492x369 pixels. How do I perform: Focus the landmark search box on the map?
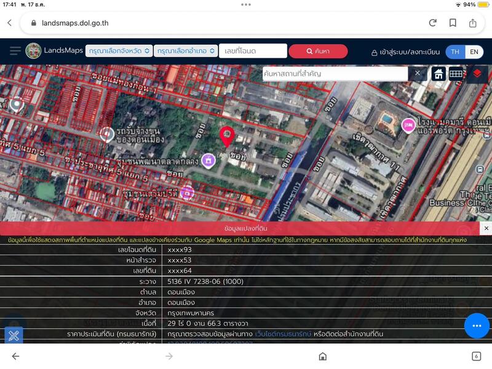(x=335, y=74)
